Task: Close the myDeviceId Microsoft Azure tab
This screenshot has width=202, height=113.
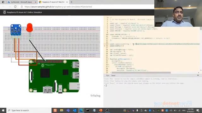Action: click(x=36, y=2)
